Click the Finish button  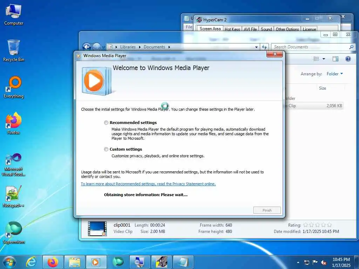(267, 210)
